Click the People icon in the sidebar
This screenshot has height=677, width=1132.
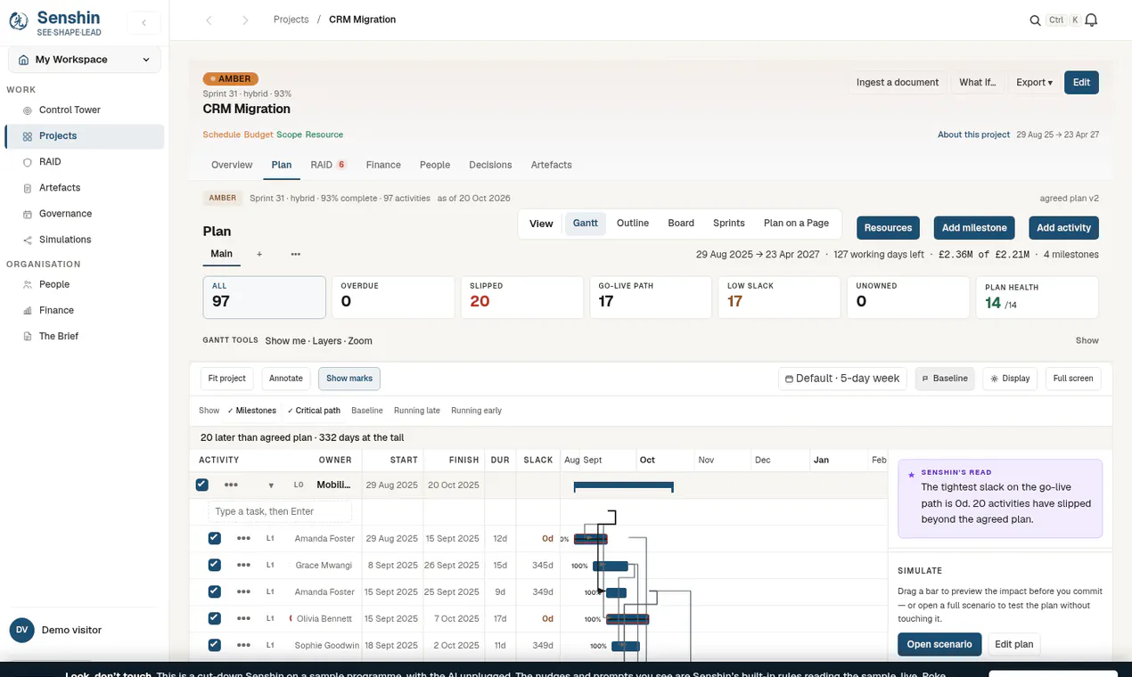point(28,284)
